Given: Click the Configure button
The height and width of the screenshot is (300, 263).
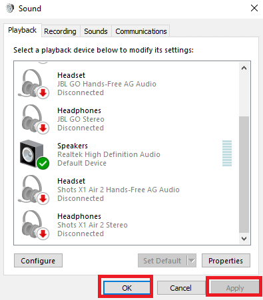Looking at the screenshot, I should click(38, 261).
